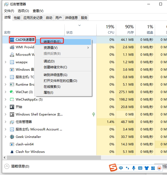Click the green leaf suspended status icon
Image resolution: width=167 pixels, height=175 pixels.
[93, 114]
